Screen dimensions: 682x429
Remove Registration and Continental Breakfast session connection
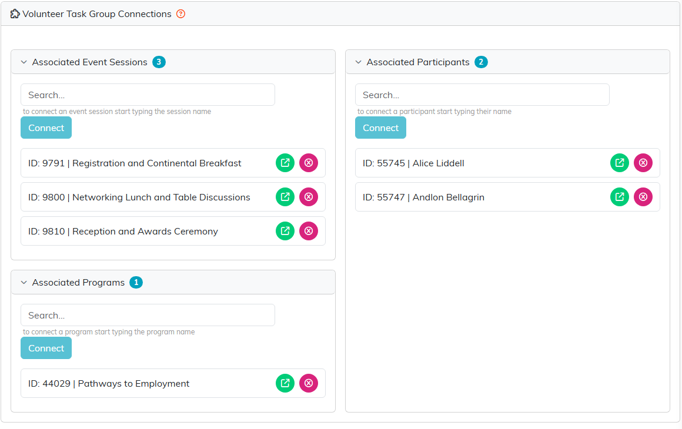309,163
